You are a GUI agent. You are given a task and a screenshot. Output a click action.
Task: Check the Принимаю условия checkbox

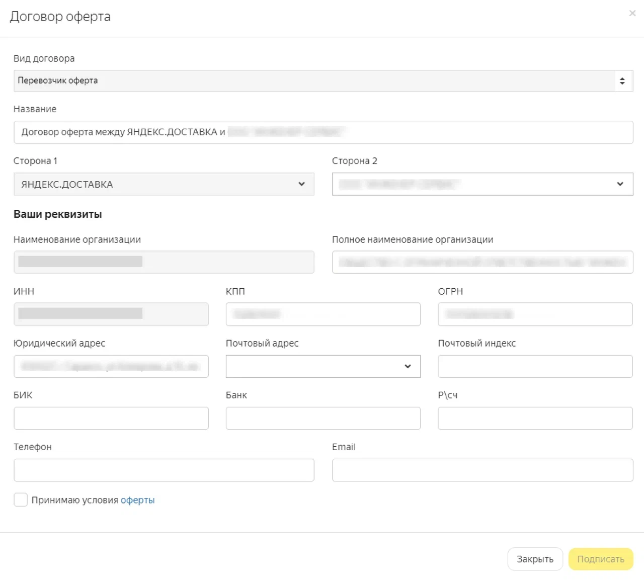[21, 500]
